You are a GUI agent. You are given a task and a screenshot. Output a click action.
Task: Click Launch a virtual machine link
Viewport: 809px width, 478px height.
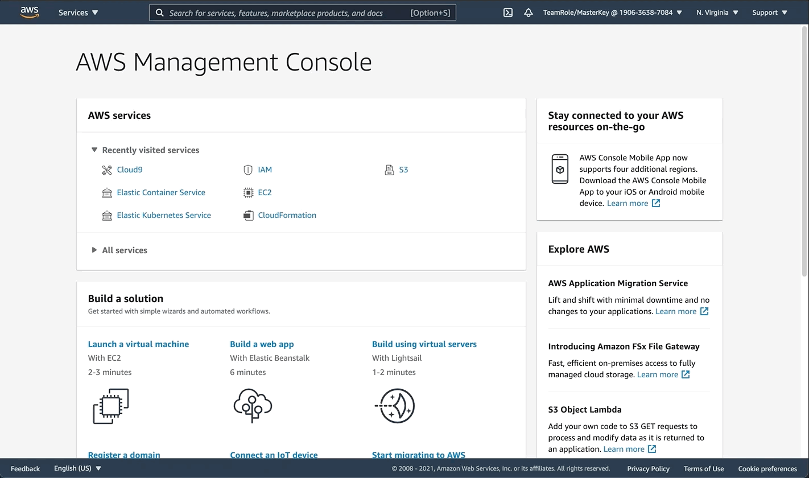[138, 344]
